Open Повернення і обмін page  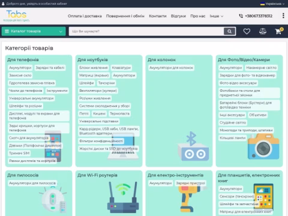coord(125,16)
